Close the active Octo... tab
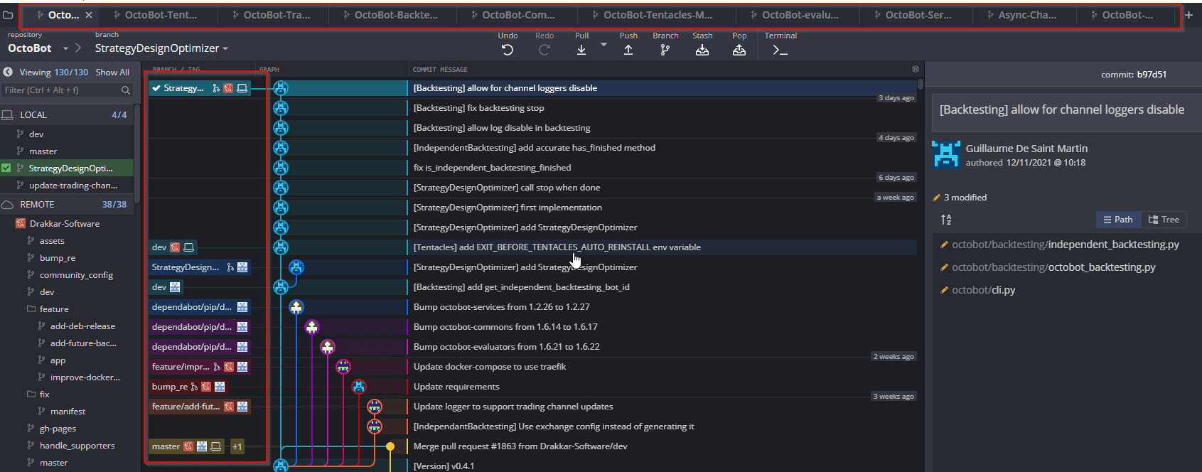Viewport: 1202px width, 472px height. point(89,14)
